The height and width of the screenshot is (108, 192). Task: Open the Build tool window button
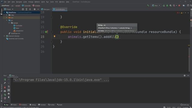point(60,105)
